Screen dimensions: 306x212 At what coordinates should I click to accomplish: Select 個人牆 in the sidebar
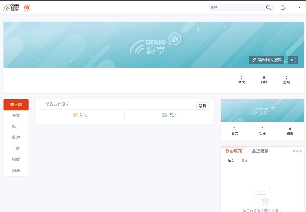click(16, 104)
